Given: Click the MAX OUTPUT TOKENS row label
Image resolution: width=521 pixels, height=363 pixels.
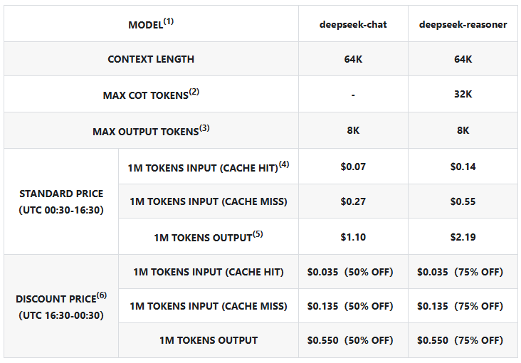Looking at the screenshot, I should point(151,131).
